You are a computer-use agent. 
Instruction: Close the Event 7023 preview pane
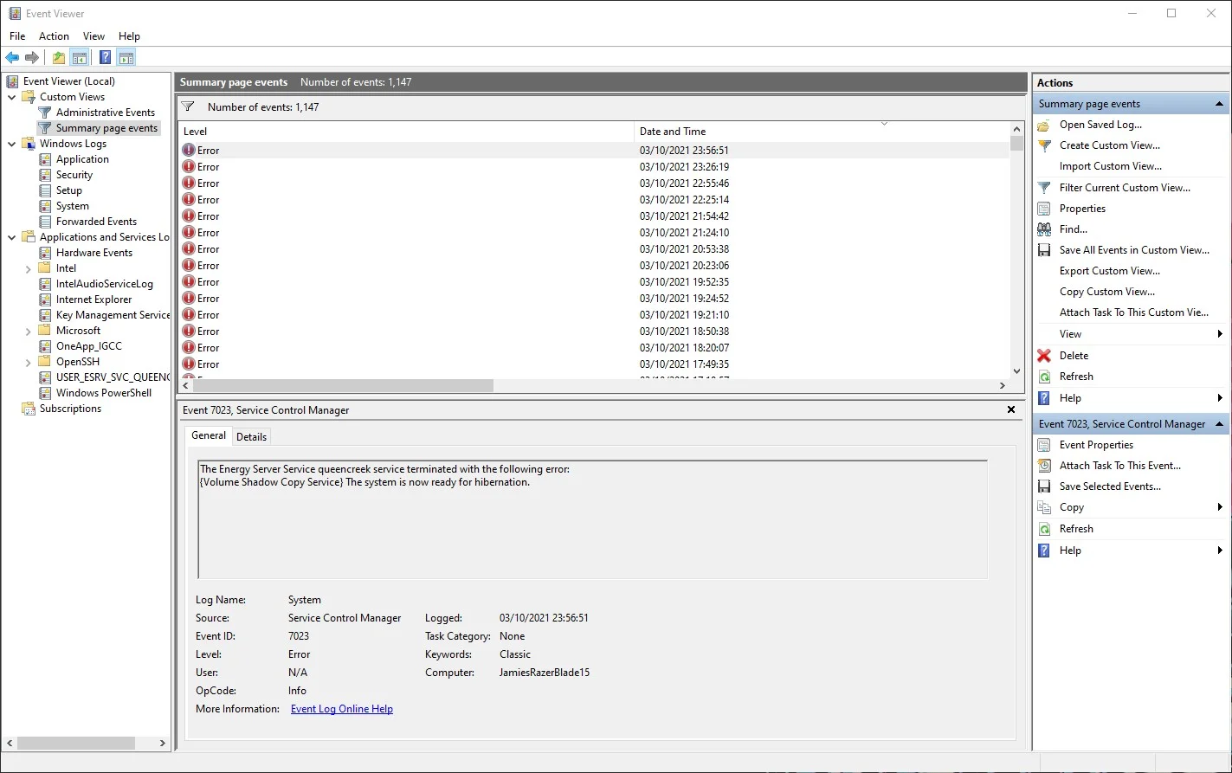click(x=1011, y=409)
